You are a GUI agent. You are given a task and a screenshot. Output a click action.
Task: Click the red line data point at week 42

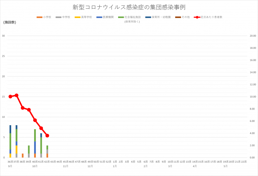pos(47,136)
